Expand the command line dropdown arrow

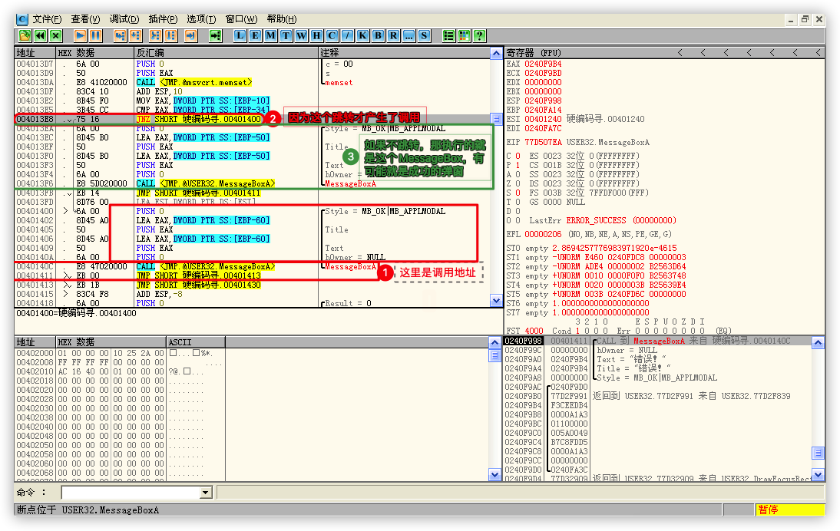click(x=205, y=493)
